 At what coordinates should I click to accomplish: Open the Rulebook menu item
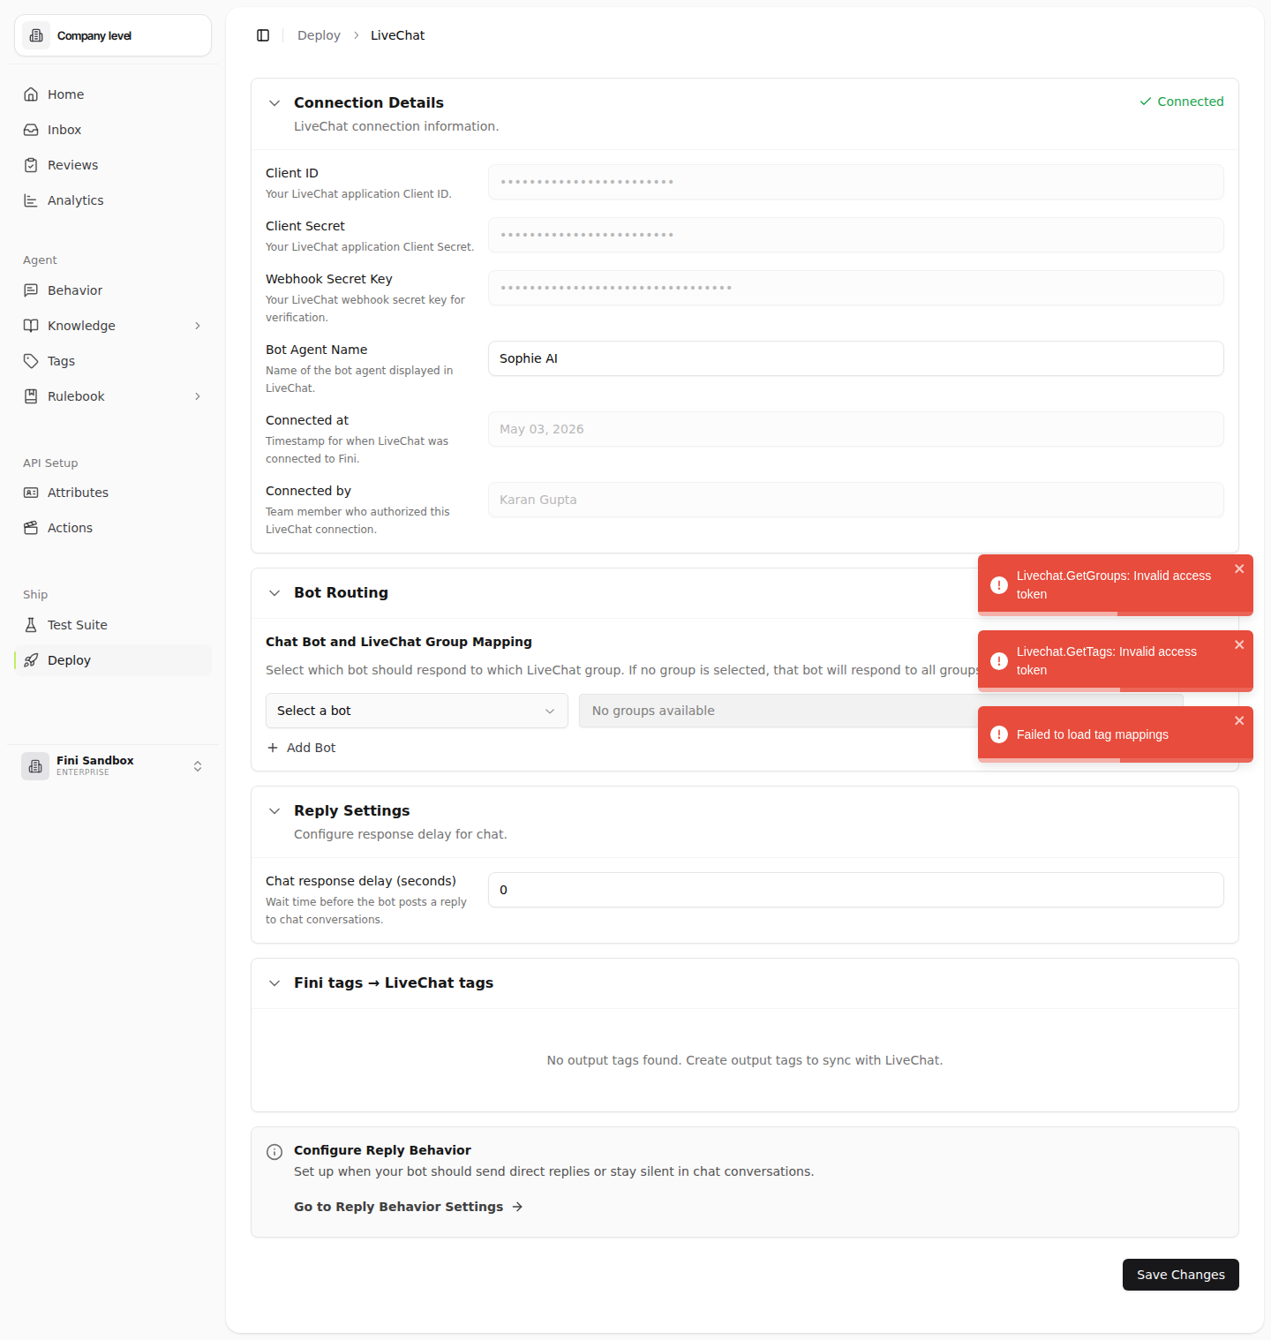coord(113,396)
